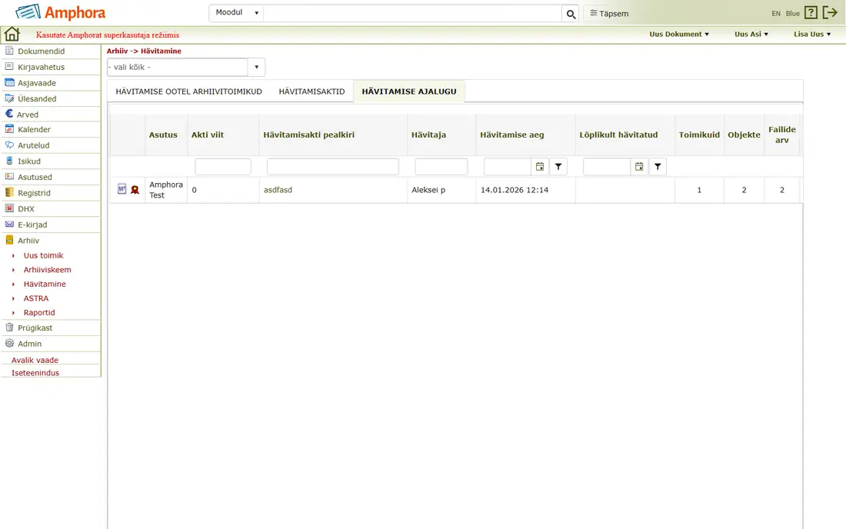Open the Avalik vaade link
The height and width of the screenshot is (529, 846).
click(x=35, y=360)
